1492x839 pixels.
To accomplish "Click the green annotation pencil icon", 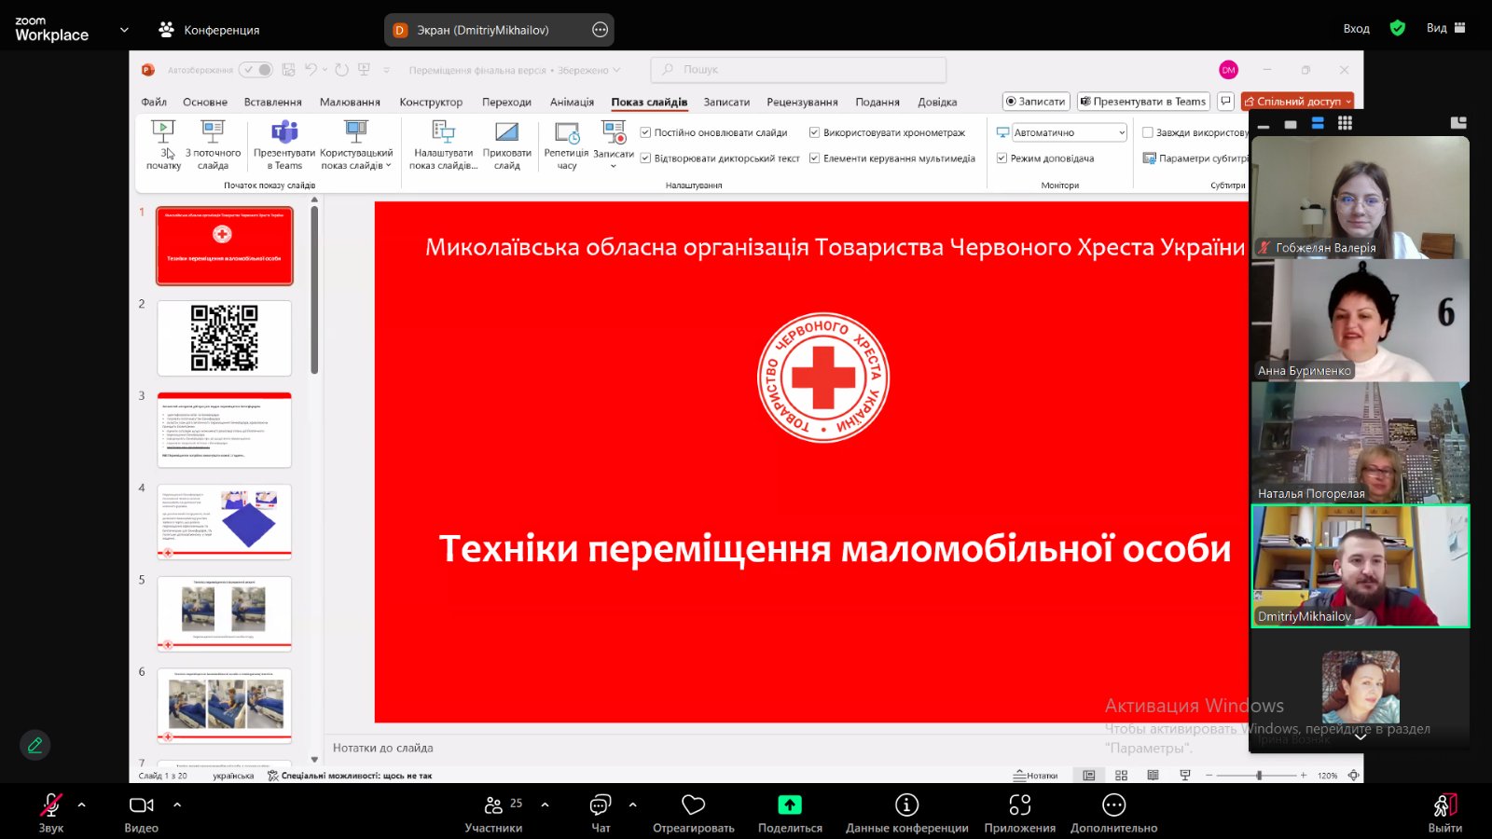I will coord(35,745).
